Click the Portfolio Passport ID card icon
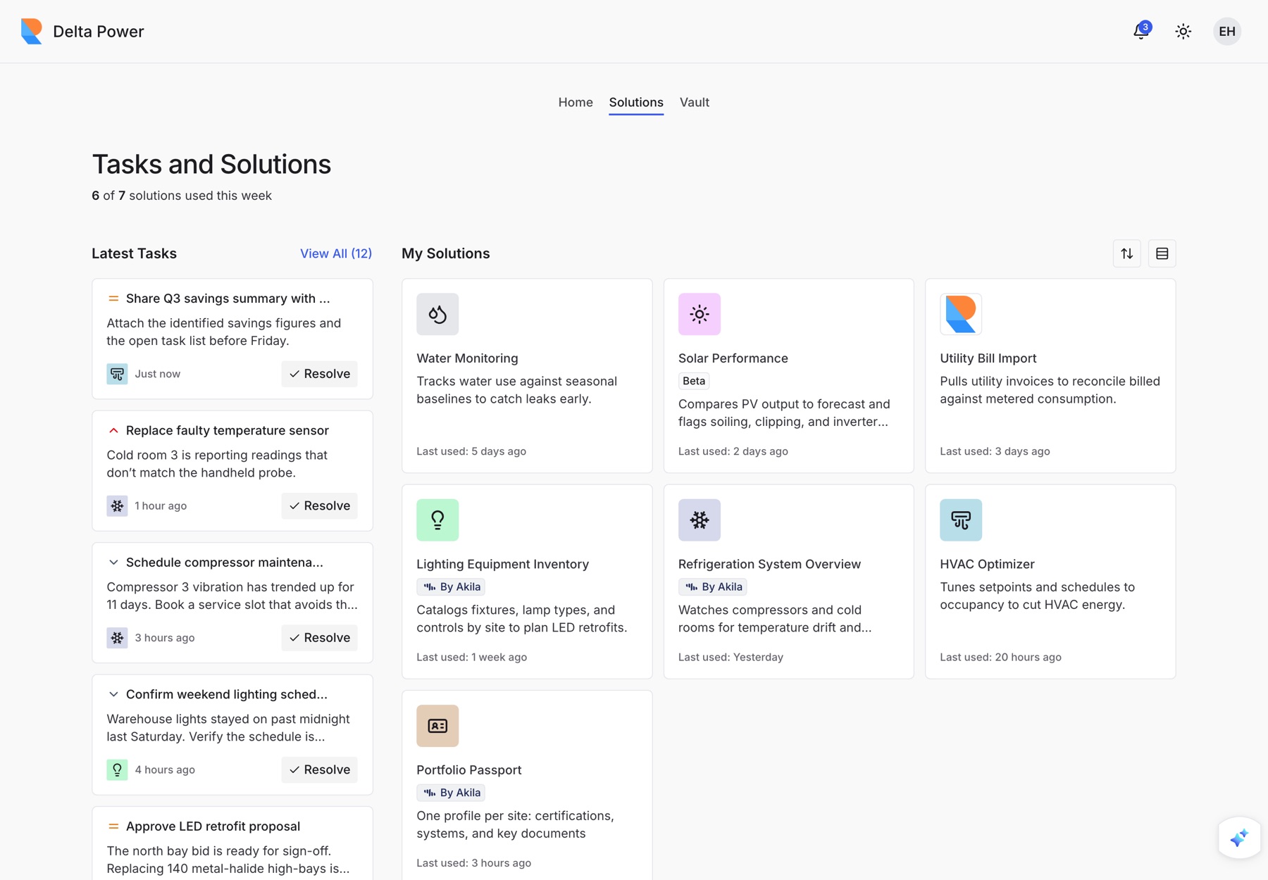 click(x=437, y=726)
